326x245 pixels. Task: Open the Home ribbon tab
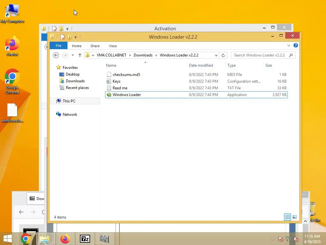pyautogui.click(x=76, y=46)
